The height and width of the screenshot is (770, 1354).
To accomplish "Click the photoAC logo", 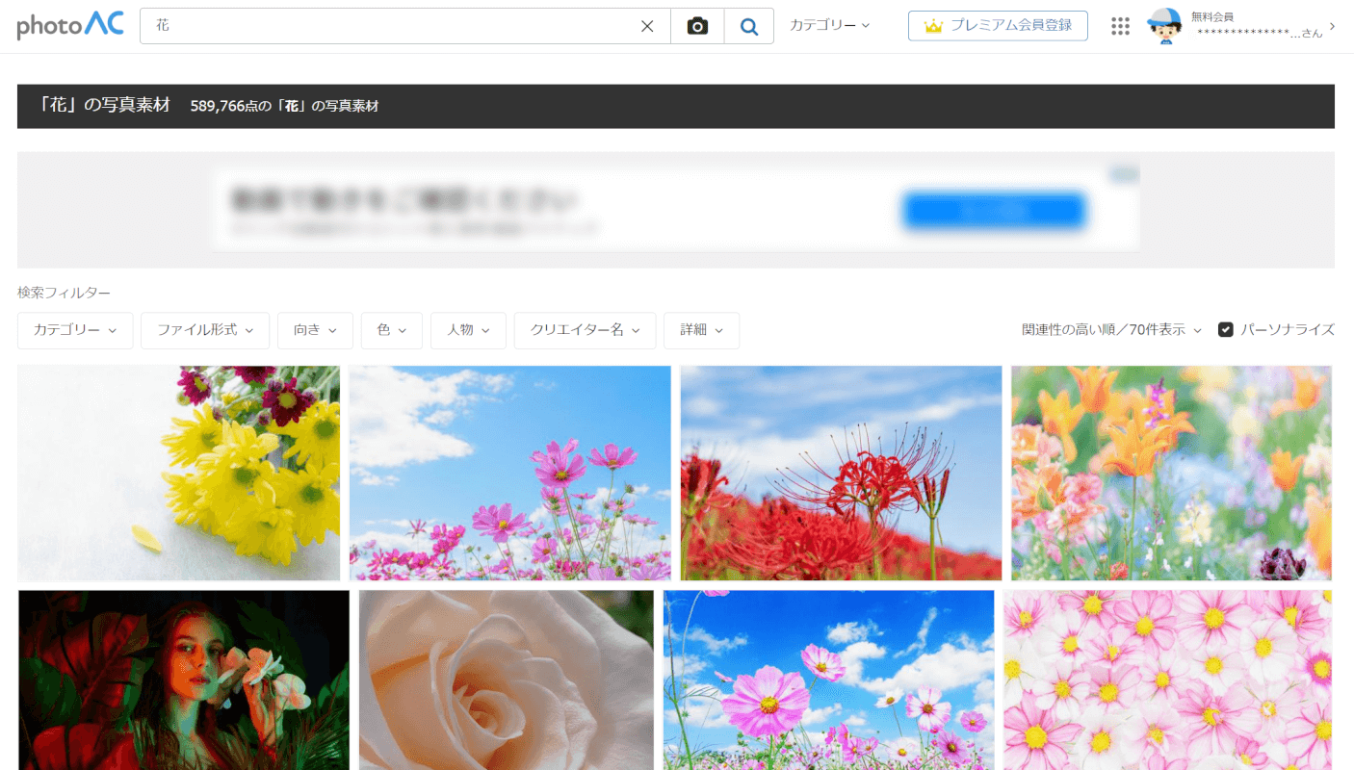I will pyautogui.click(x=70, y=25).
